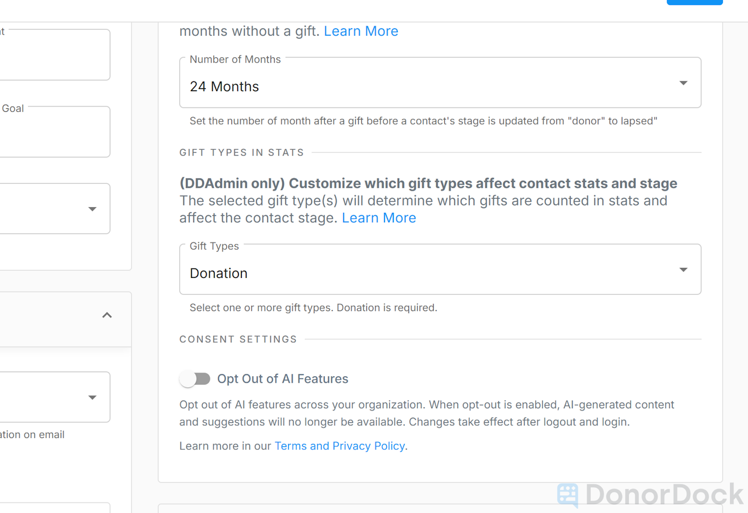Click the '24 Months' selected value

tap(224, 87)
